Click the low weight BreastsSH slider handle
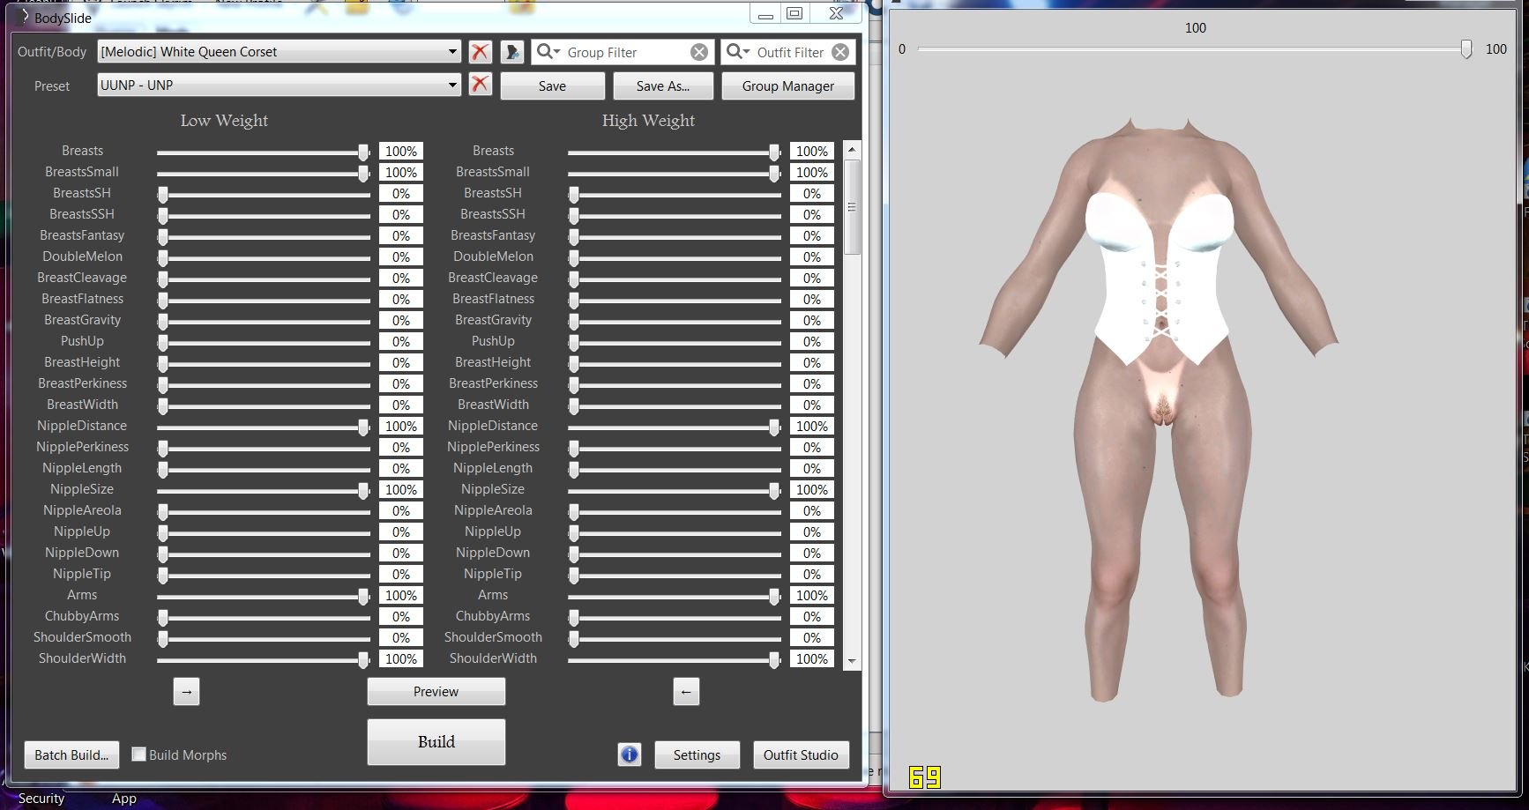Viewport: 1529px width, 810px height. (163, 194)
